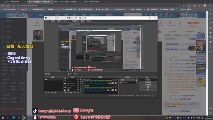The image size is (213, 120).
Task: Open the scene transition type dropdown
Action: 128,80
